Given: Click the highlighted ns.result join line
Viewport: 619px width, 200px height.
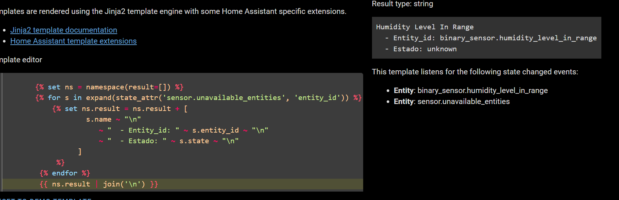Looking at the screenshot, I should (x=99, y=184).
